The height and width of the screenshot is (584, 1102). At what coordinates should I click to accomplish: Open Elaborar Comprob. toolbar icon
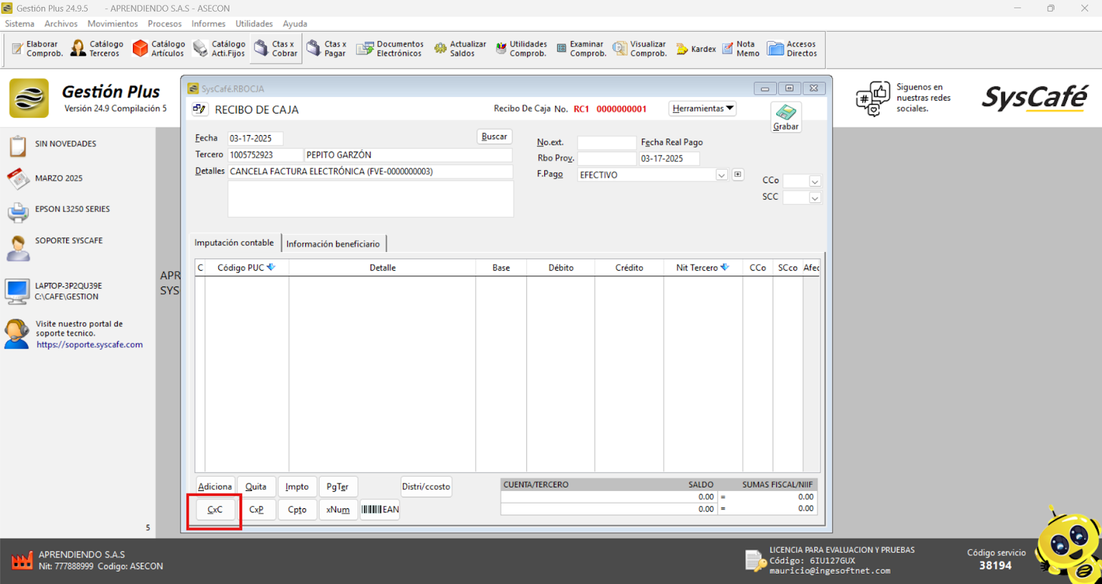click(38, 49)
